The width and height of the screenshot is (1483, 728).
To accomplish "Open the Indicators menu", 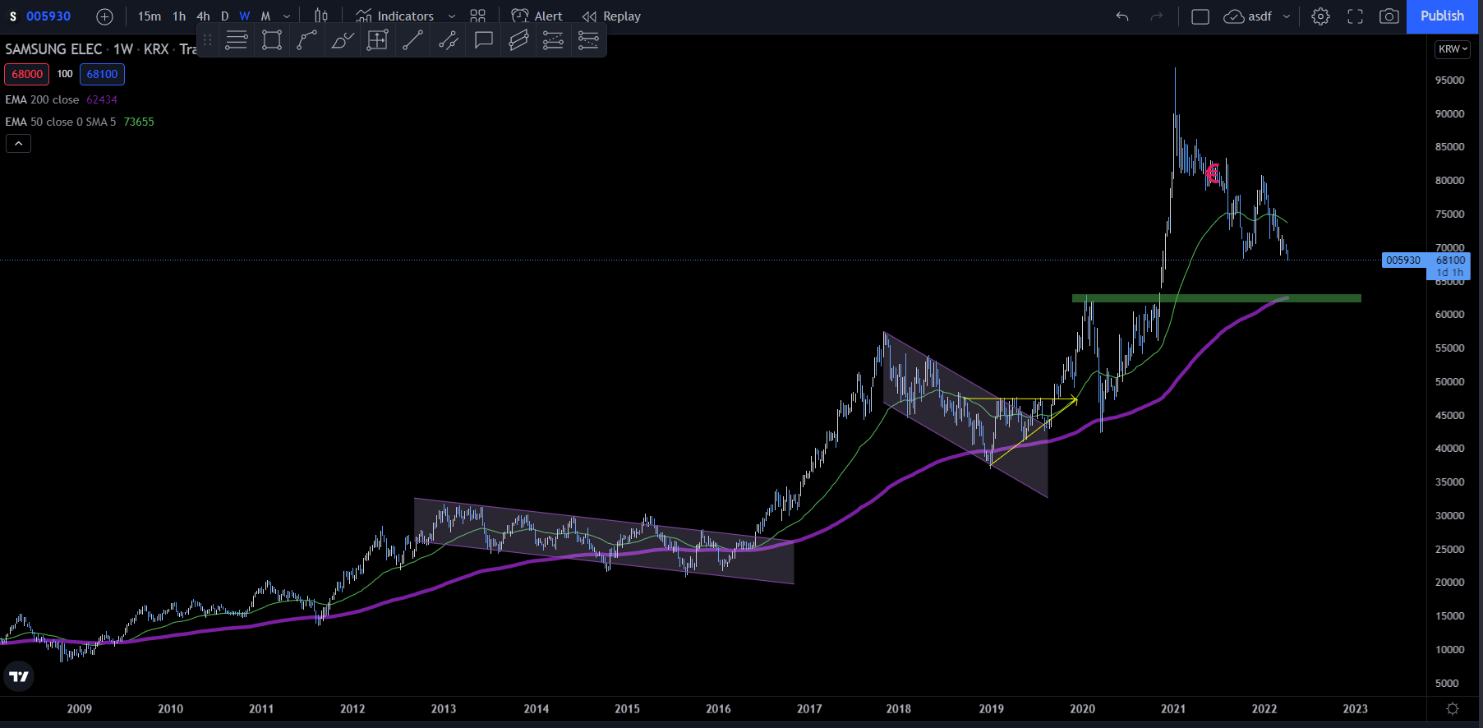I will 395,16.
